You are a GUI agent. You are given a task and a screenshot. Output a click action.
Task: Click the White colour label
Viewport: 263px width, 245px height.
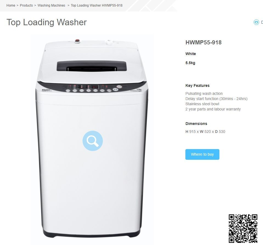click(191, 54)
